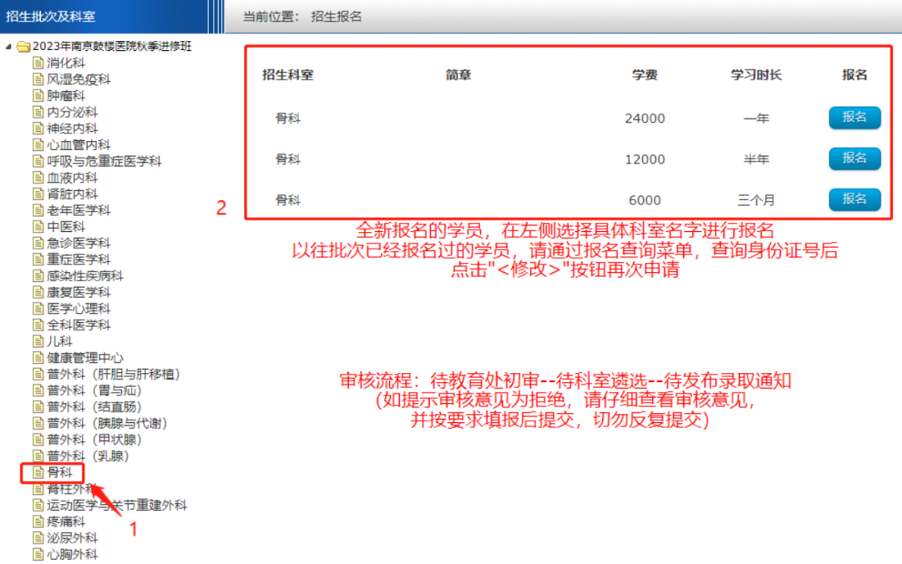Click the document icon beside 呼吸与危重症医学科
Screen dimensions: 902x564
38,161
